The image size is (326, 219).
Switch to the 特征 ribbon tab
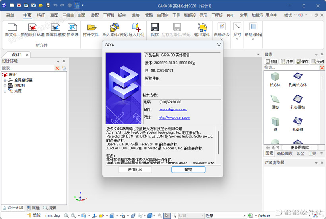[x=41, y=15]
